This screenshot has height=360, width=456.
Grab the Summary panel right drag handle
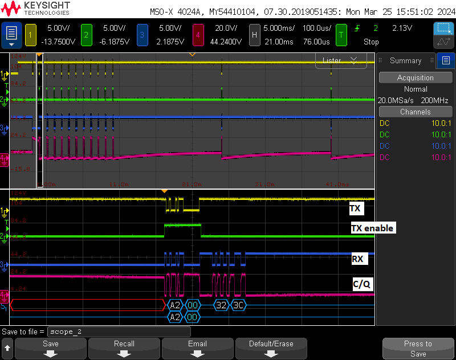pos(432,60)
